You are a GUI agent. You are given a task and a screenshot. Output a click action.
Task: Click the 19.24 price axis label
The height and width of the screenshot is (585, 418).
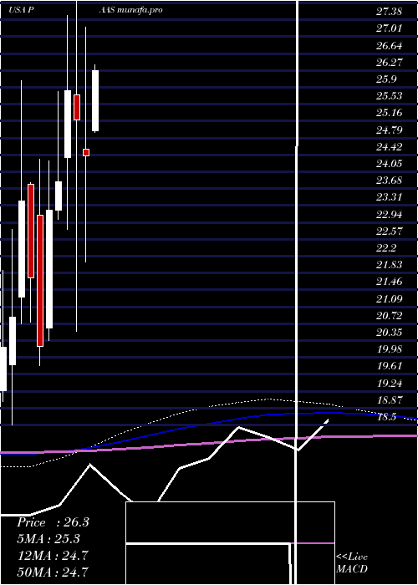tap(389, 383)
